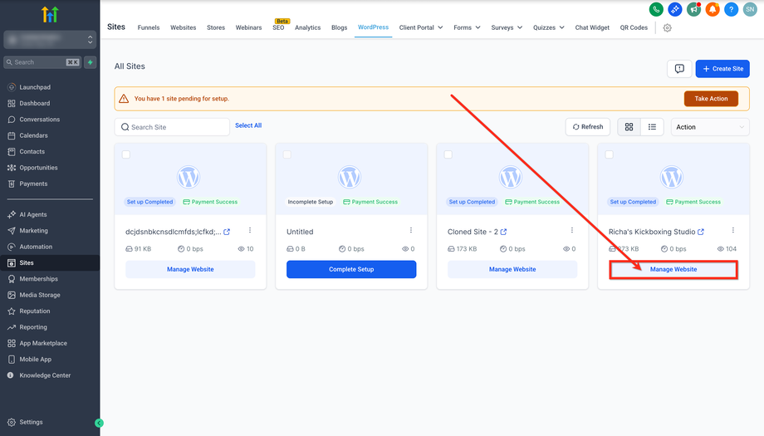Click Complete Setup on Untitled site
Screen dimensions: 764x436
pos(351,269)
